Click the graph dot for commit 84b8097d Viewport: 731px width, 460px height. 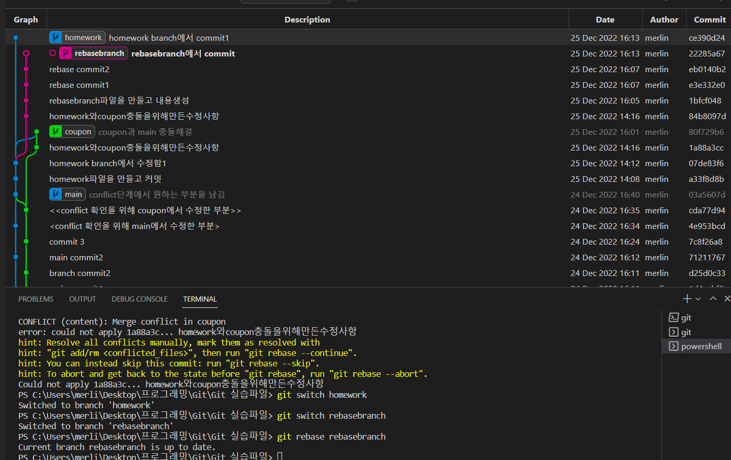tap(26, 116)
